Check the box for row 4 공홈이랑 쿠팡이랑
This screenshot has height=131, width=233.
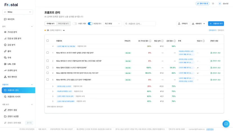[x=48, y=73]
